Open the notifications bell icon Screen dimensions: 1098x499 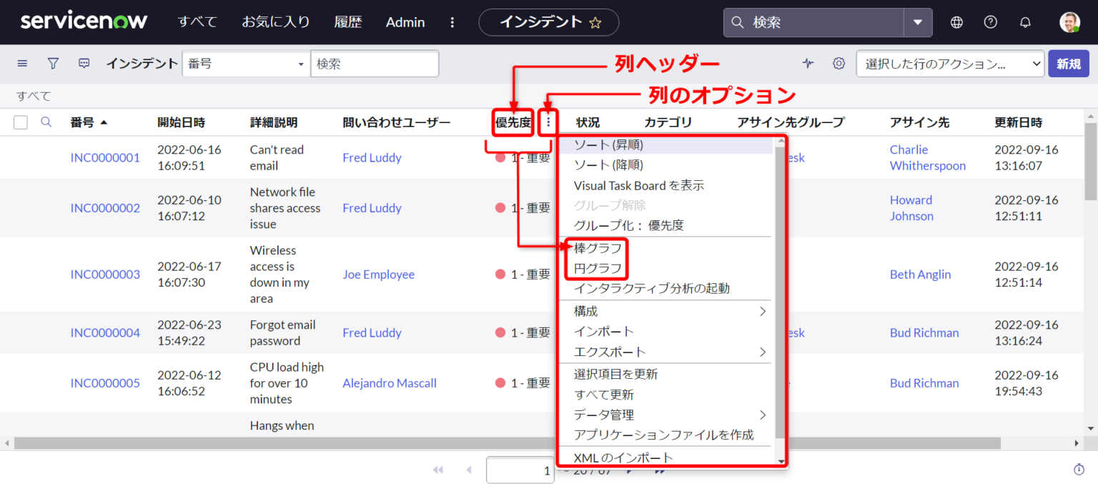click(1025, 22)
